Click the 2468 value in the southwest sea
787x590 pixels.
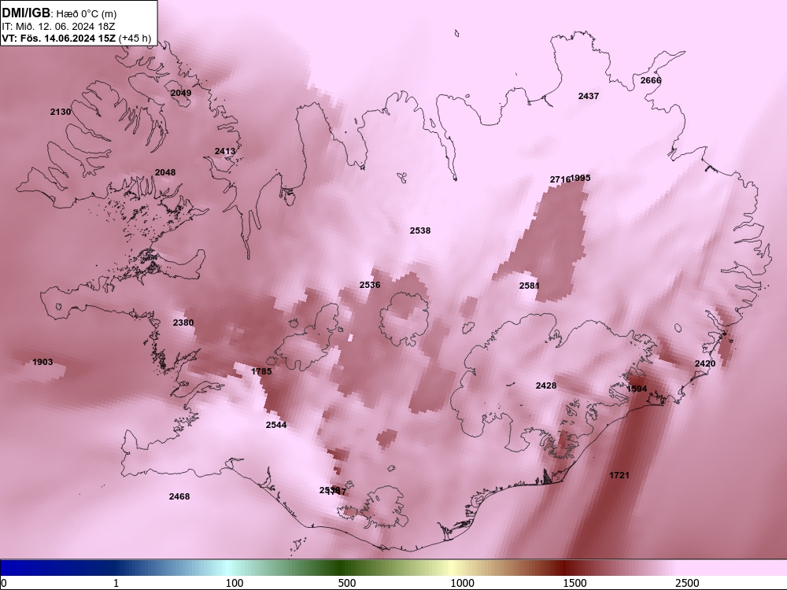179,496
